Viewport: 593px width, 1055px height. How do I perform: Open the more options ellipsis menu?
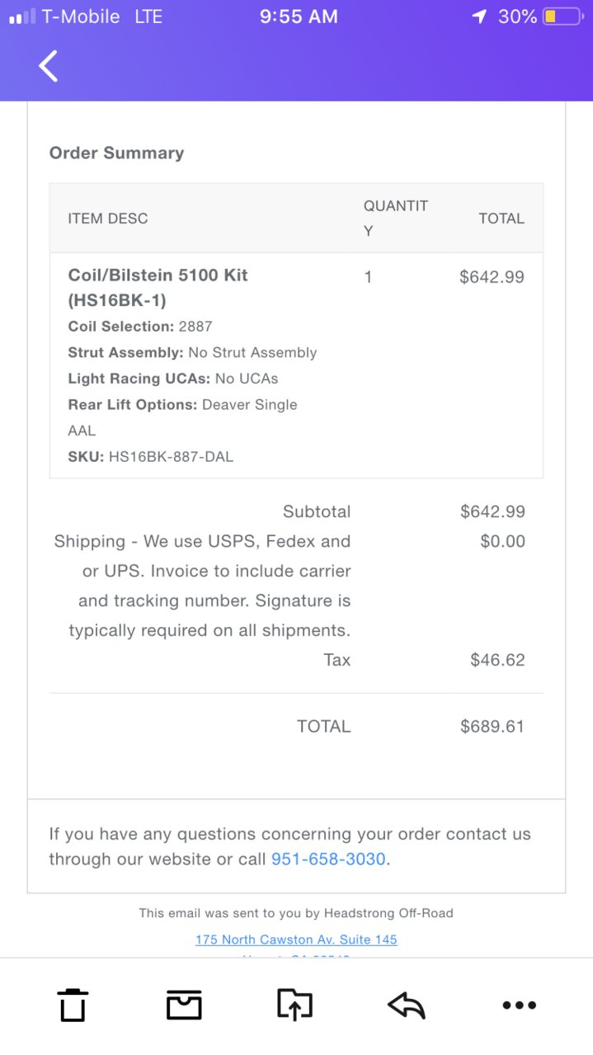pyautogui.click(x=520, y=1005)
